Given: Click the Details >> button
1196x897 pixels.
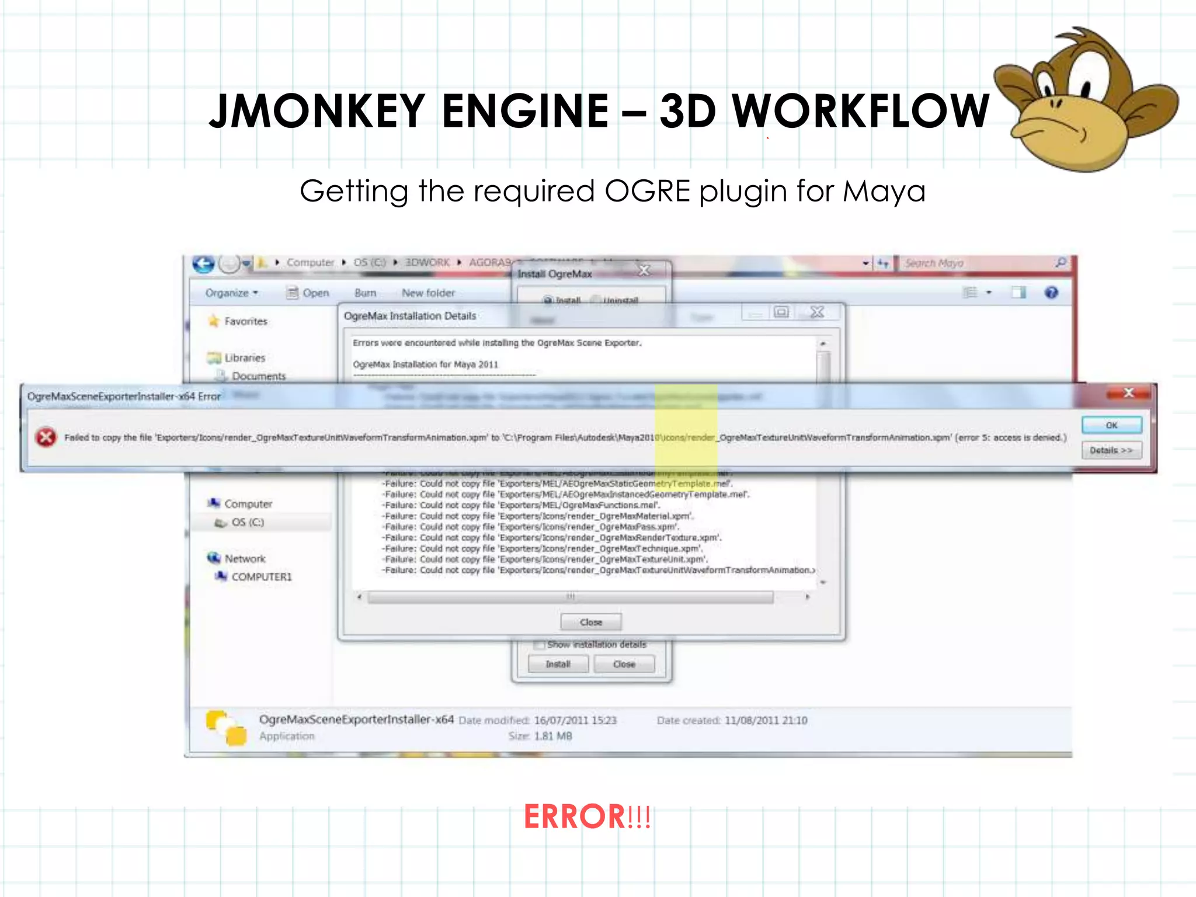Looking at the screenshot, I should (1111, 450).
